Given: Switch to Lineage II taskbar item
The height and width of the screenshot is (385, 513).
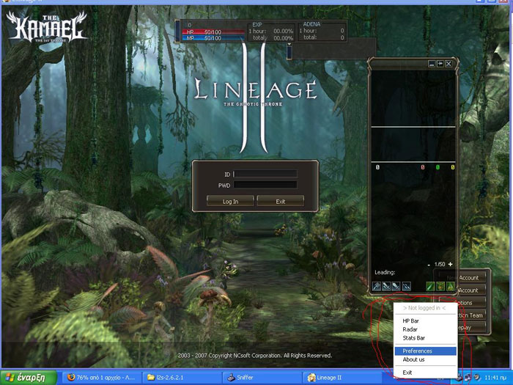Looking at the screenshot, I should [x=342, y=378].
